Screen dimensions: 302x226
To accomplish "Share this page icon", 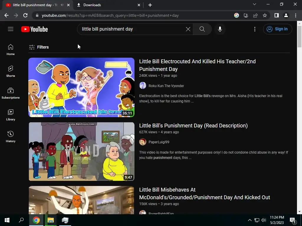I will click(x=255, y=15).
